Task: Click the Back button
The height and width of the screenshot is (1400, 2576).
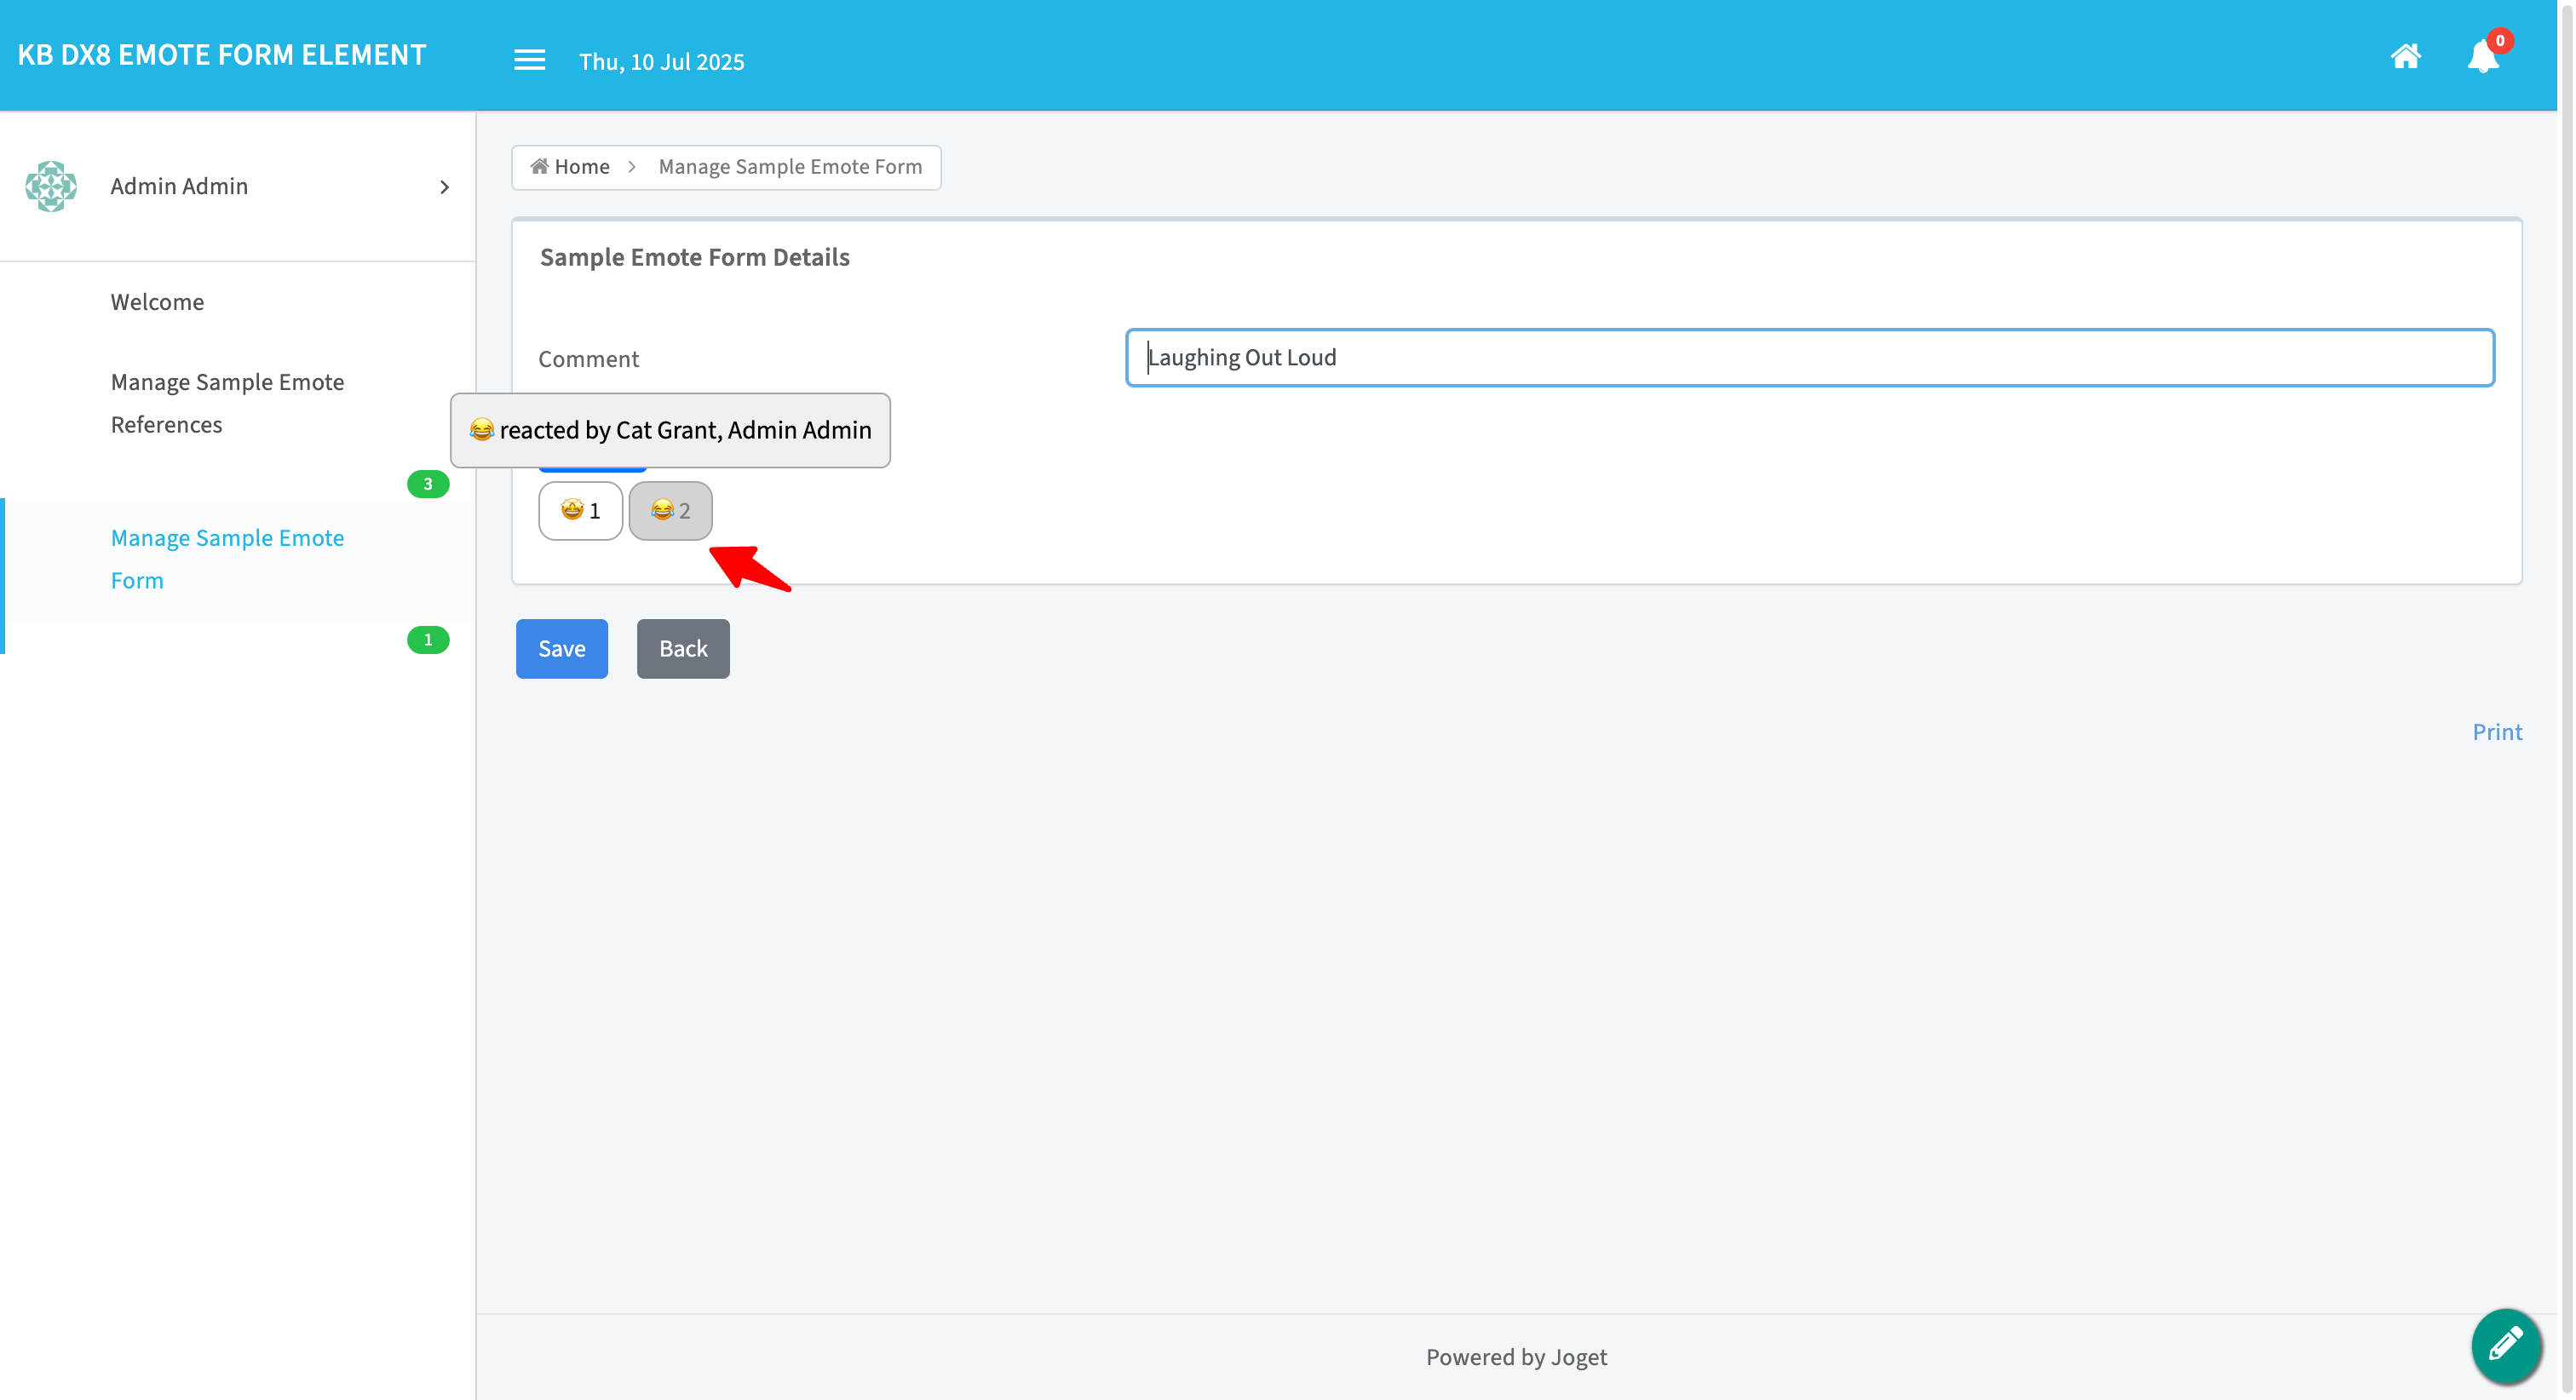Action: (683, 648)
